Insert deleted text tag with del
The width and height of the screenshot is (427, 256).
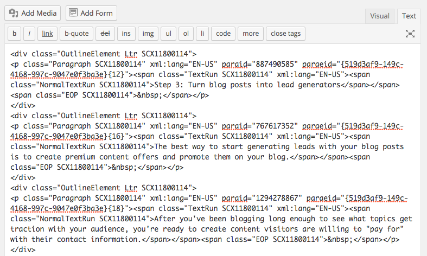(105, 34)
